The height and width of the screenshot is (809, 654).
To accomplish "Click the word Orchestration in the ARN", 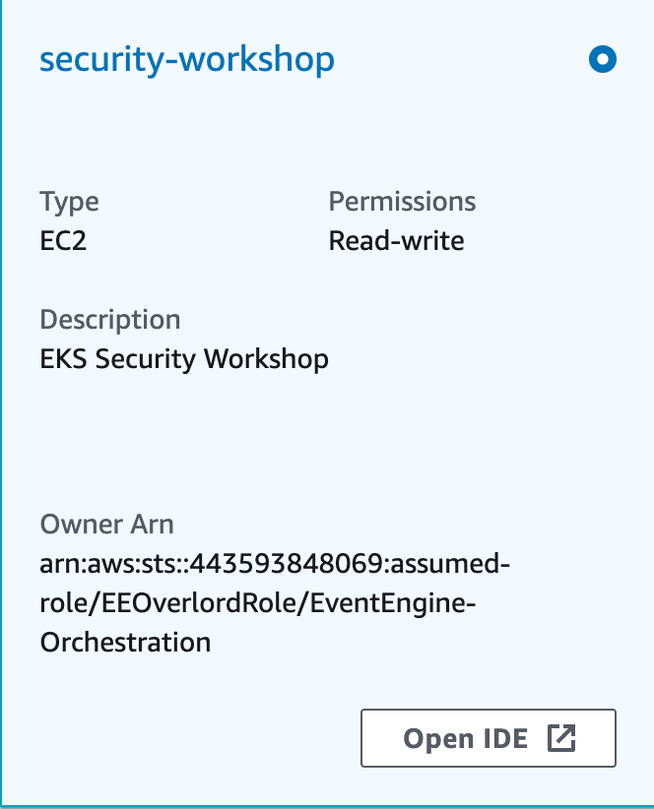I will 125,643.
